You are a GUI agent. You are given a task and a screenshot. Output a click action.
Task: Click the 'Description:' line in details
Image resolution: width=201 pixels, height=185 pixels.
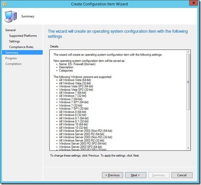pyautogui.click(x=66, y=67)
